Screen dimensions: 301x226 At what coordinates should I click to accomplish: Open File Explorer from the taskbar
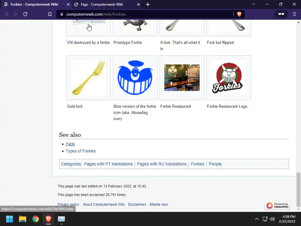[x=22, y=219]
